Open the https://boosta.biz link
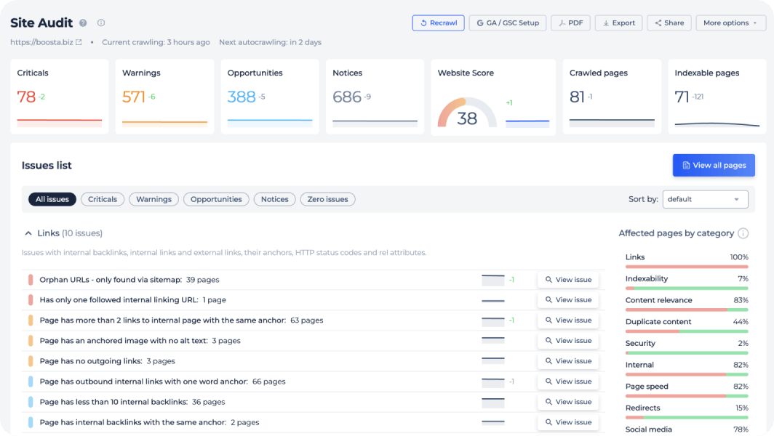Screen dimensions: 774x436 (41, 42)
